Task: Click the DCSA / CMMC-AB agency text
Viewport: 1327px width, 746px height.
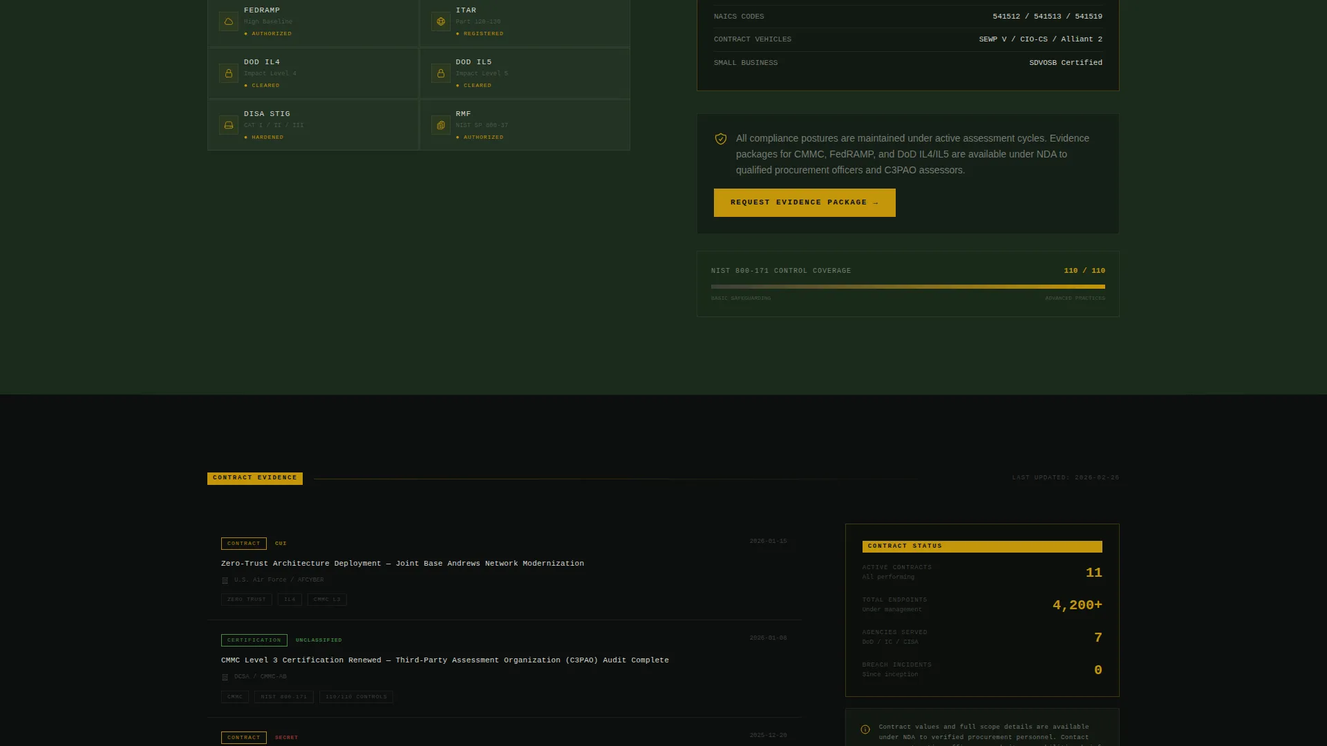Action: 260,677
